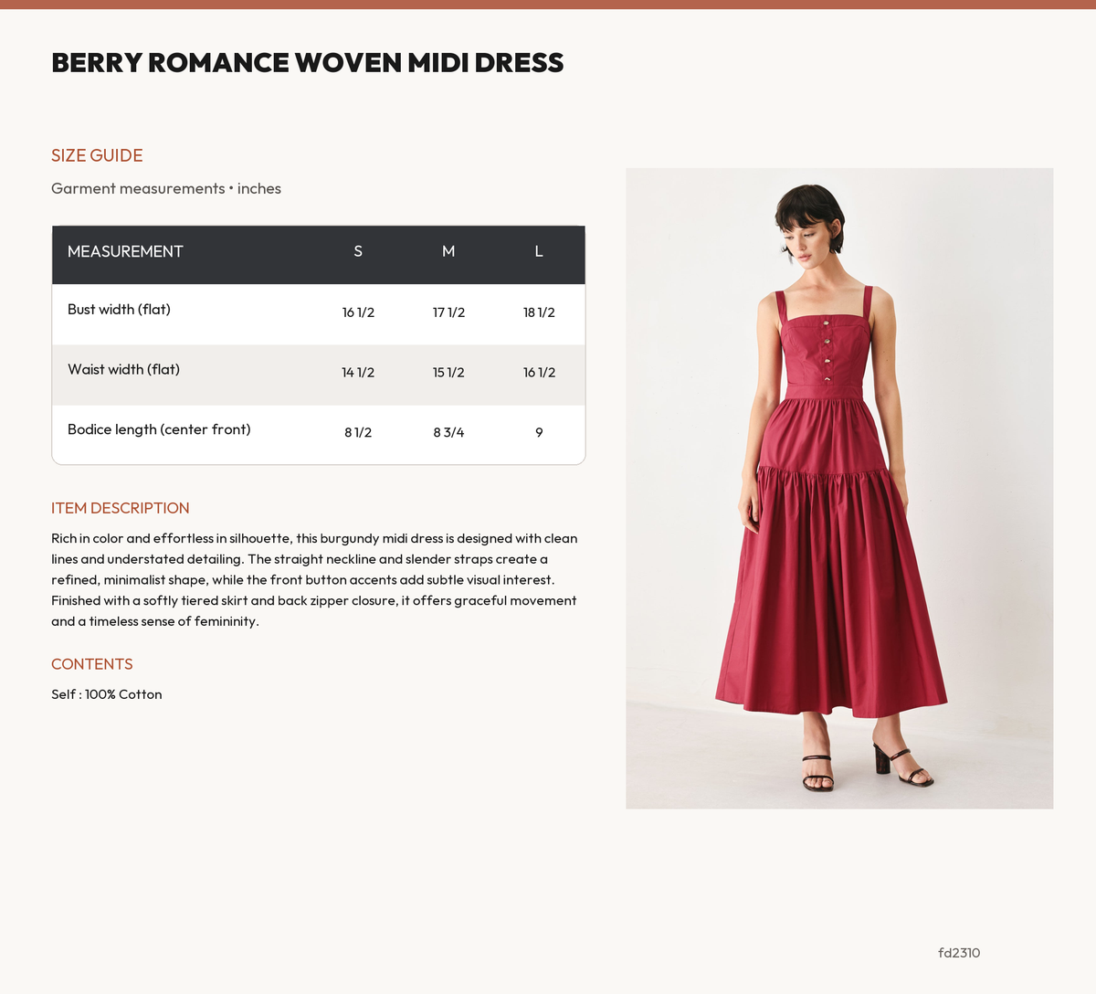
Task: Click bodice length value 8 3/4
Action: tap(448, 432)
